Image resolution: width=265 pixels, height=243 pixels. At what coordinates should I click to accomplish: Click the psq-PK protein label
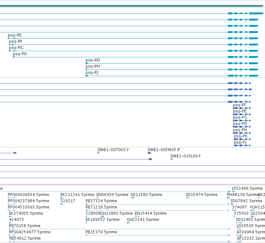pyautogui.click(x=241, y=136)
